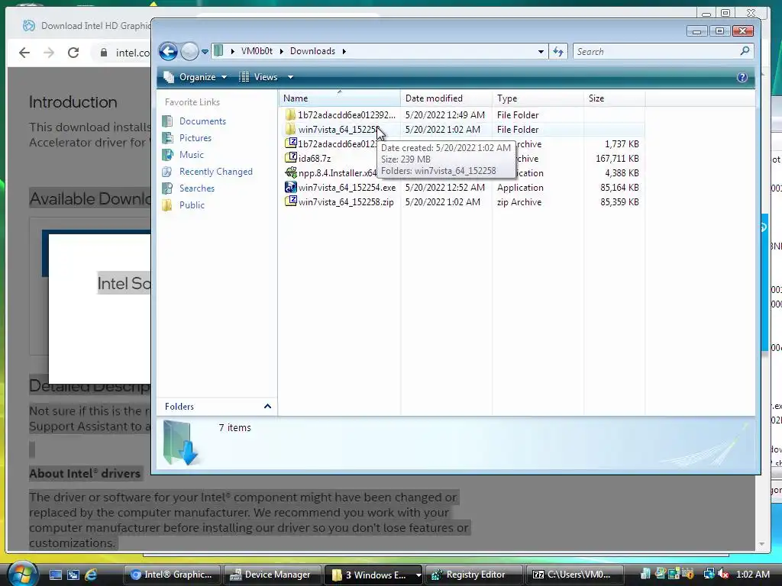
Task: Expand the address bar history dropdown
Action: pyautogui.click(x=541, y=52)
